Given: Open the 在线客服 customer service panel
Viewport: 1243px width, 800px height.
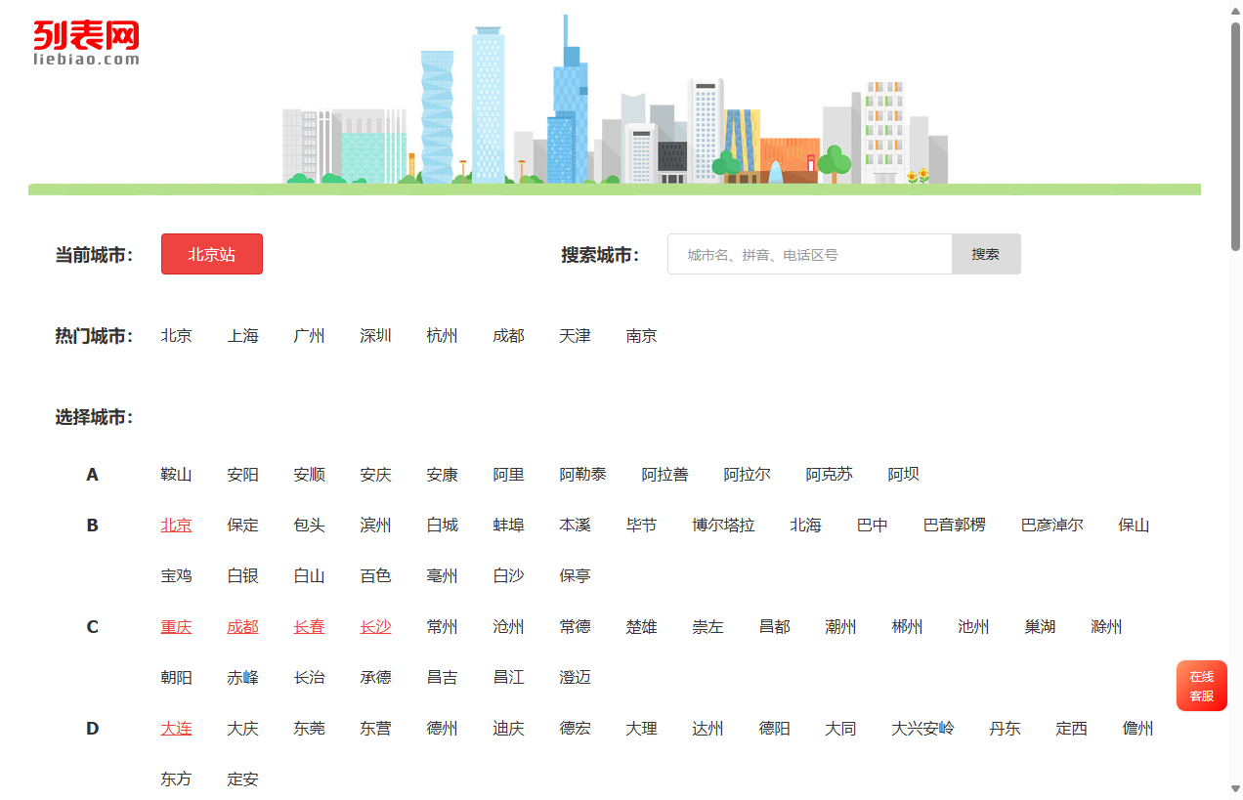Looking at the screenshot, I should point(1201,685).
